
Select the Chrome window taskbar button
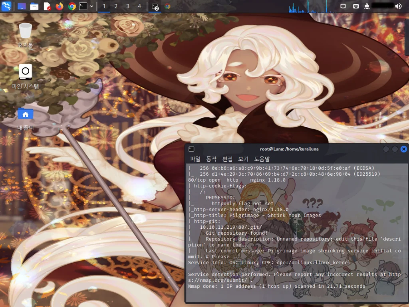point(167,6)
